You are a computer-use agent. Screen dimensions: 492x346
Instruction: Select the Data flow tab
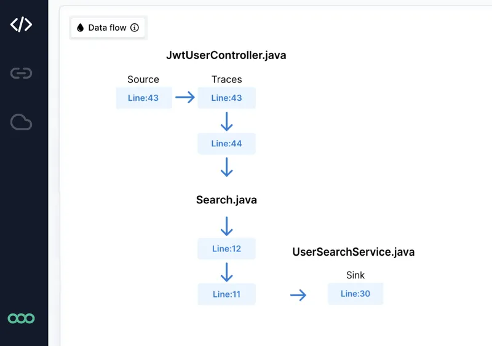tap(108, 28)
